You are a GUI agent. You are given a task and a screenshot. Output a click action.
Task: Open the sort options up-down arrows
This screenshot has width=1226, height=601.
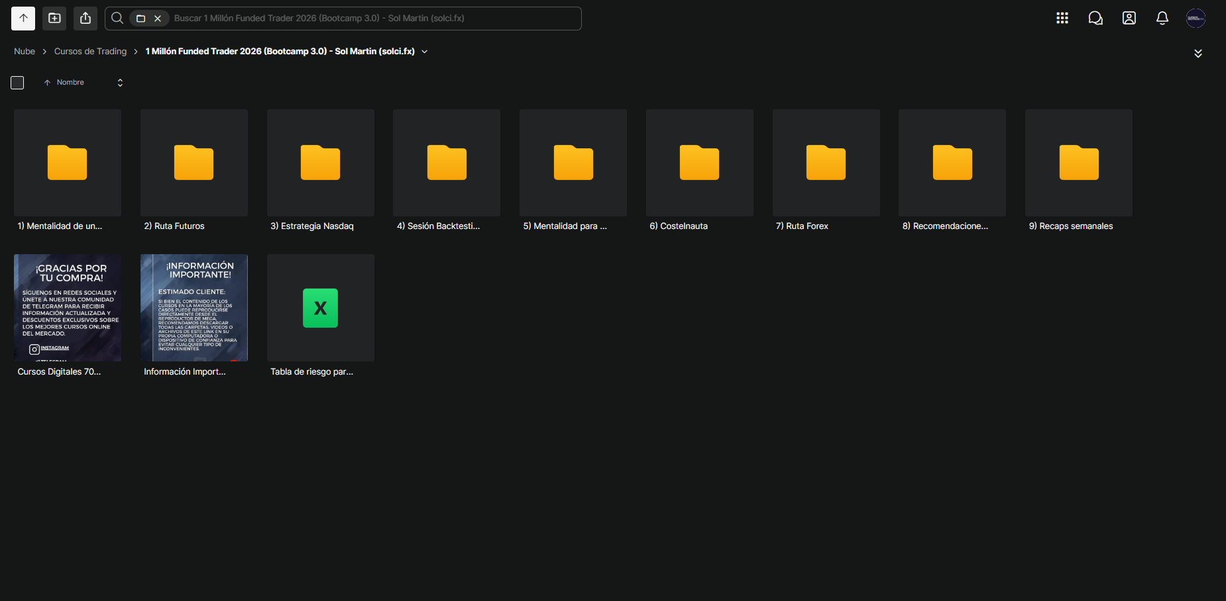pos(120,83)
